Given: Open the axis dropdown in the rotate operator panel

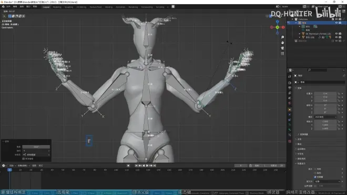Looking at the screenshot, I should (x=36, y=151).
